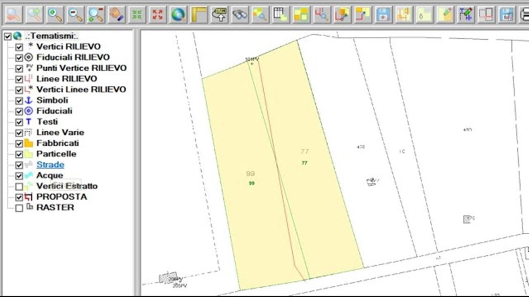Select the Linee Varie layer label
529x297 pixels.
(x=60, y=132)
